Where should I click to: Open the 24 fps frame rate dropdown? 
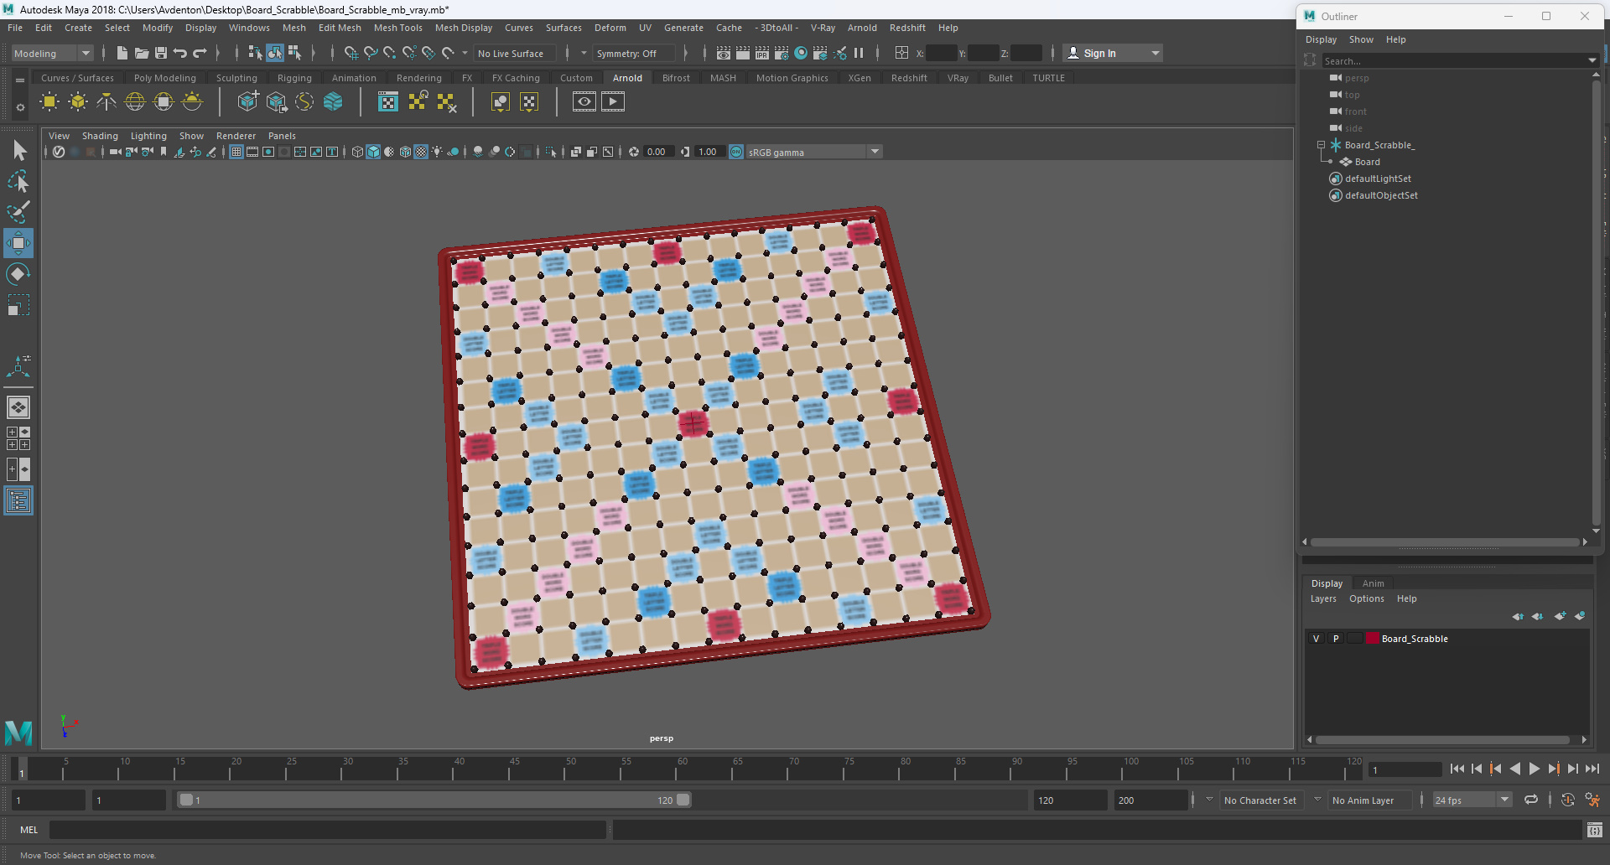click(1472, 800)
